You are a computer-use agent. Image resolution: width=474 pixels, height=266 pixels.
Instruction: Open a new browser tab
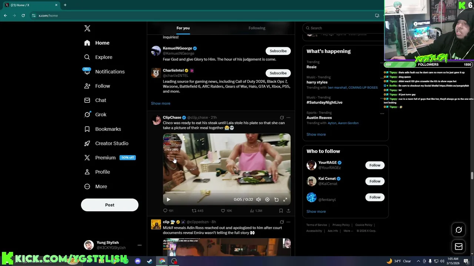click(x=65, y=5)
